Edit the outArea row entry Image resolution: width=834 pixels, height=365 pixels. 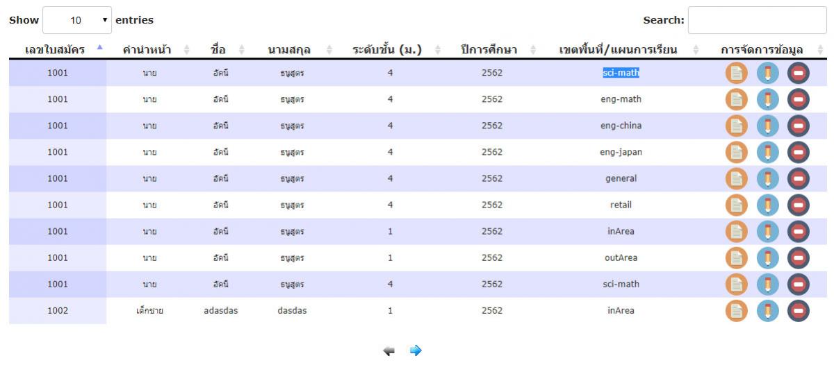(768, 257)
